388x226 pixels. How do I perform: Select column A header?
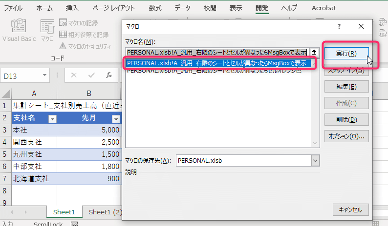tap(34, 94)
